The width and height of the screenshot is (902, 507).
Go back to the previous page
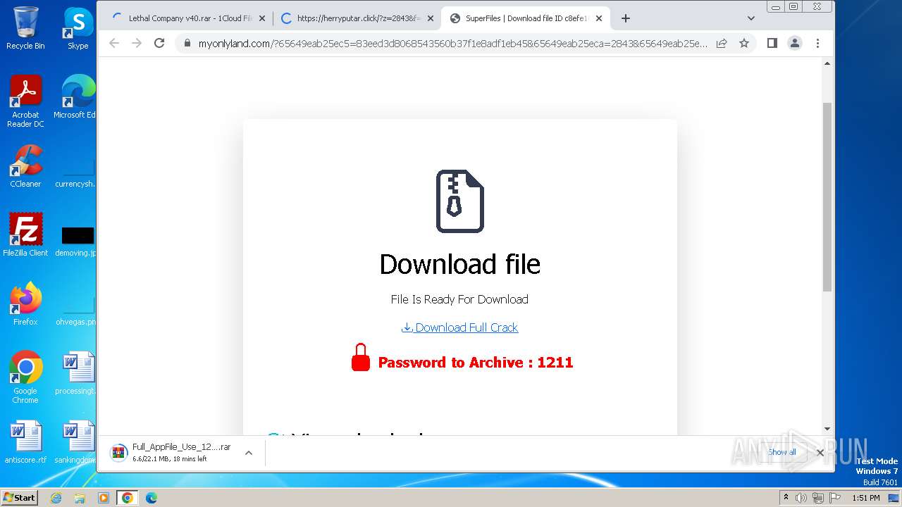[x=114, y=43]
